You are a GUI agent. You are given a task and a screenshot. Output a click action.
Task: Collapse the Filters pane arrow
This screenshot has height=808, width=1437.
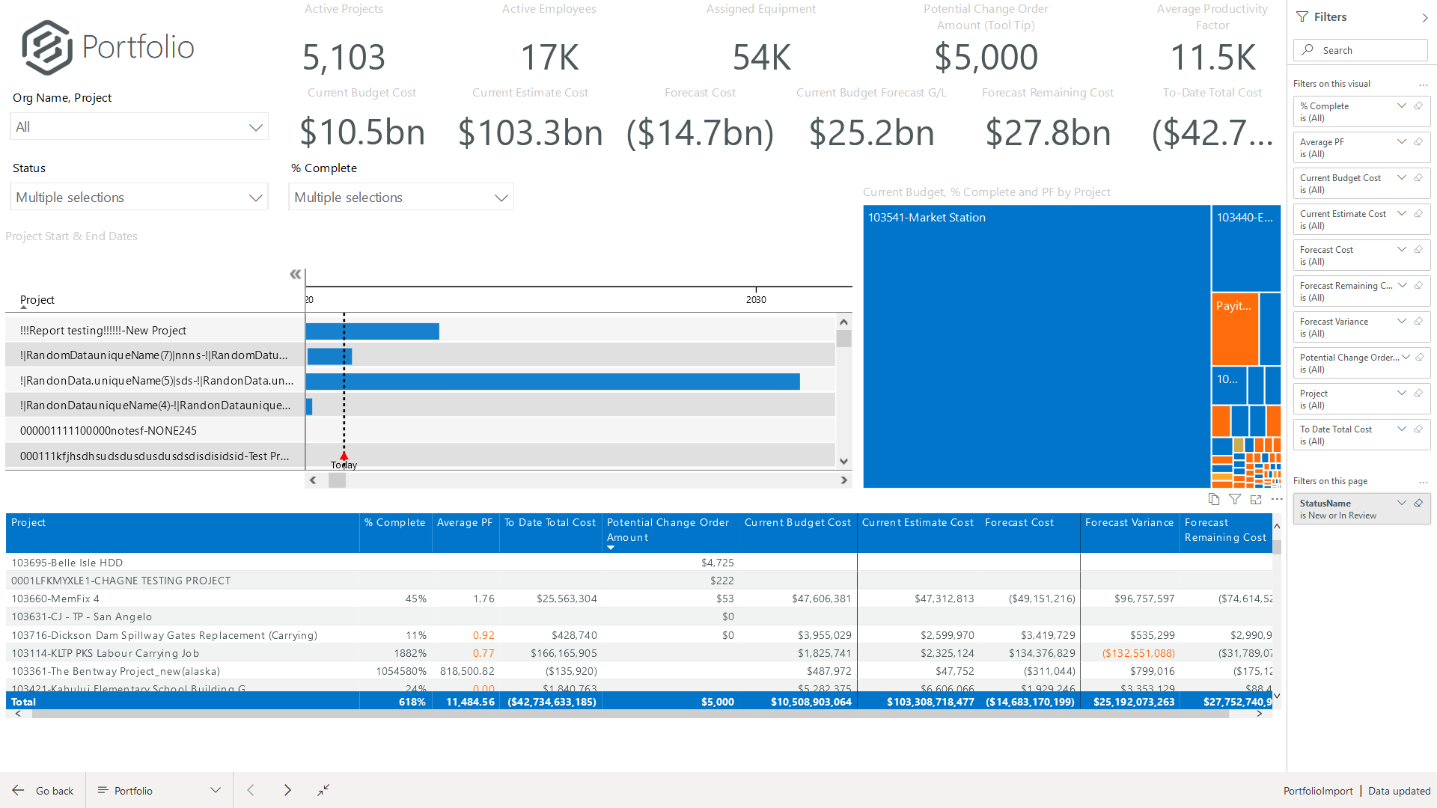1425,17
